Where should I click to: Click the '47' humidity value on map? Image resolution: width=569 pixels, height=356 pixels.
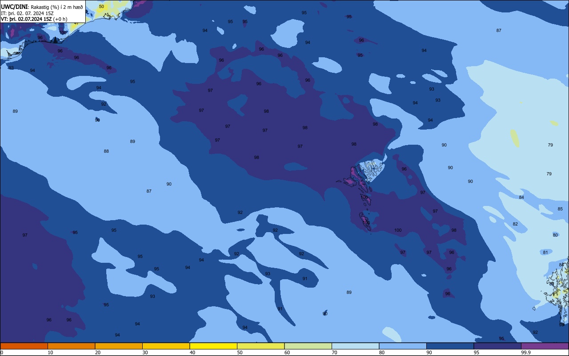76,23
